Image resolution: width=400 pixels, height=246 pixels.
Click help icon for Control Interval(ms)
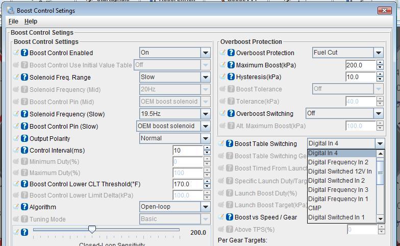[x=24, y=150]
